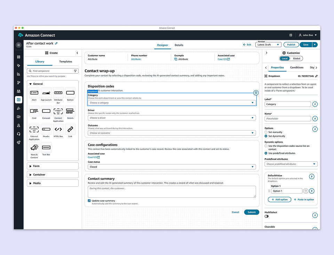Click the lightning bolt icon beside Label
The image size is (334, 255).
click(315, 104)
